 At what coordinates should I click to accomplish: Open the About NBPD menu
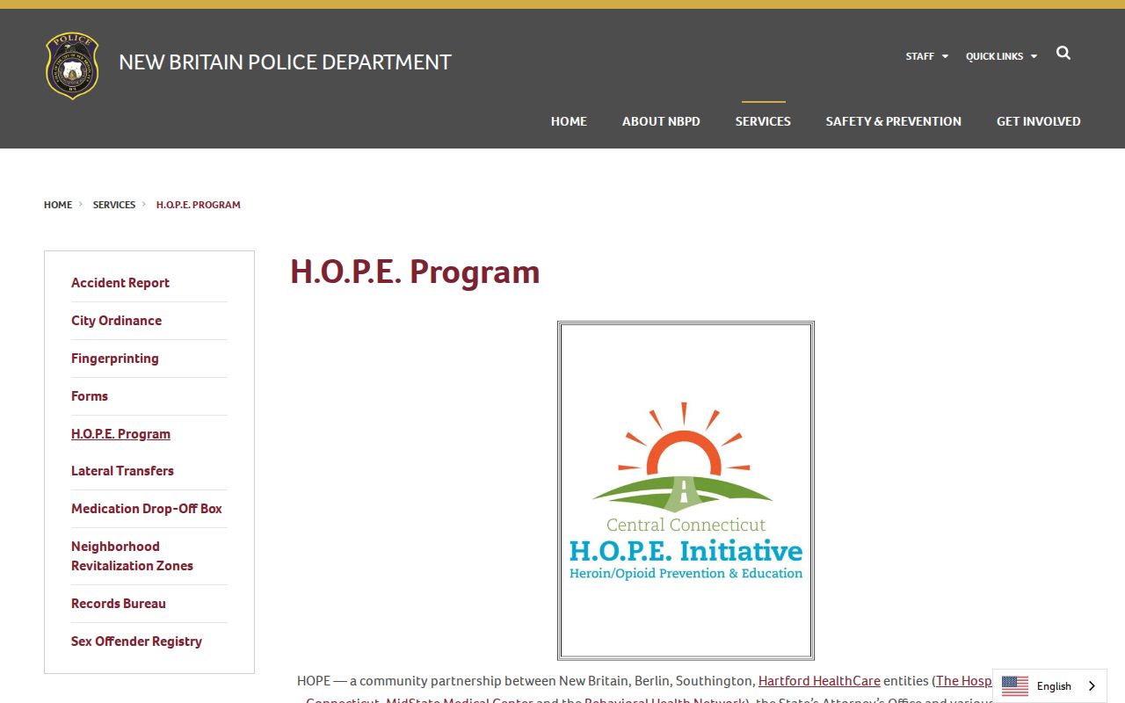pos(661,121)
